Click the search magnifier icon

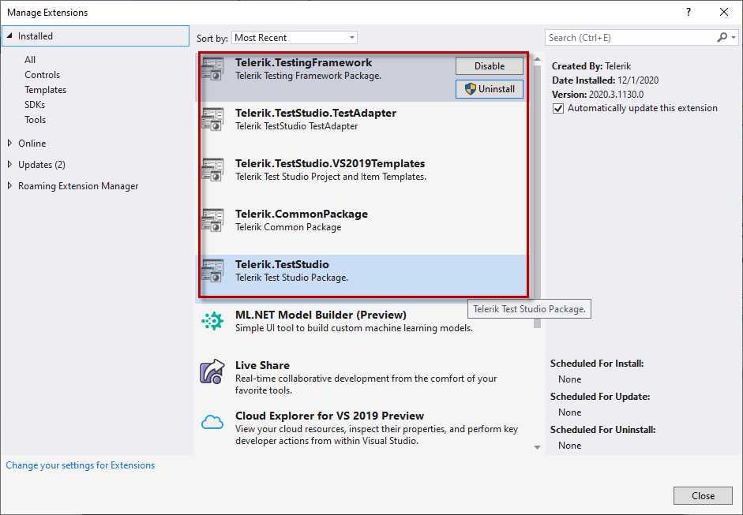point(722,37)
